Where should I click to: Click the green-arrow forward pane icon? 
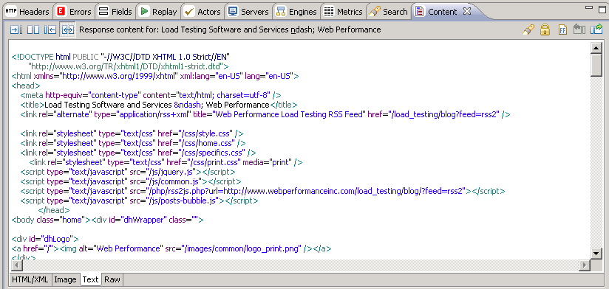[596, 29]
